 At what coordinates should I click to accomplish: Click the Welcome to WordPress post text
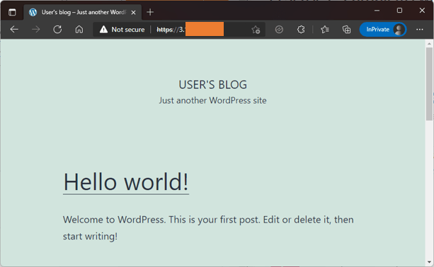tap(208, 227)
